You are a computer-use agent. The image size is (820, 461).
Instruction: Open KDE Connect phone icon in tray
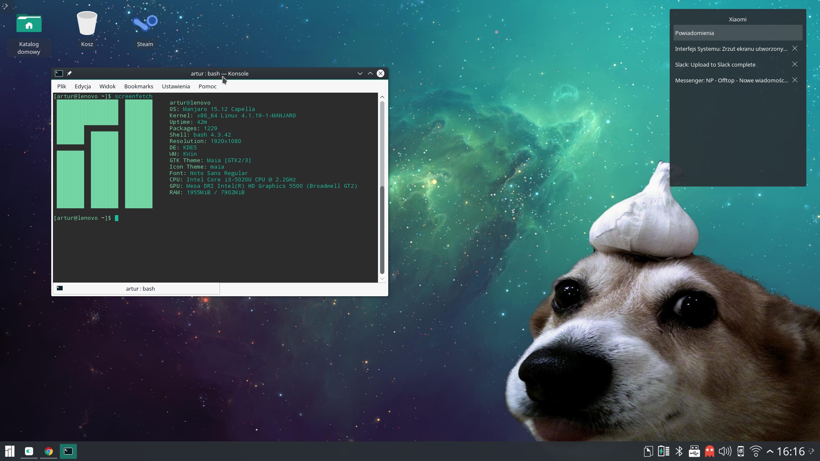[x=741, y=451]
